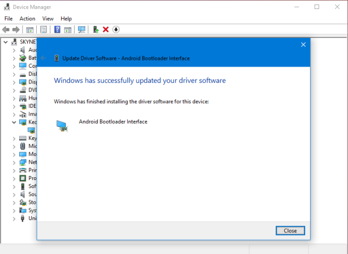Expand the Network adapters tree category
348x254 pixels.
tap(14, 163)
